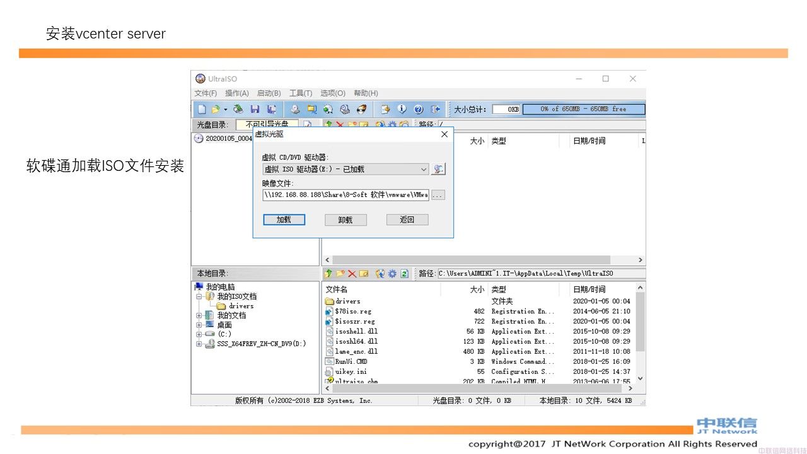
Task: Click the local file list scroll-down arrow
Action: (641, 378)
